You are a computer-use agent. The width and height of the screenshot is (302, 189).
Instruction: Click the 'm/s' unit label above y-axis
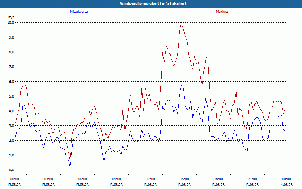coord(11,17)
